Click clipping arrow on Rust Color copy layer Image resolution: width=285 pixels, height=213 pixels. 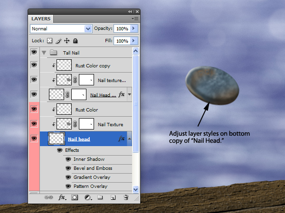tap(54, 65)
